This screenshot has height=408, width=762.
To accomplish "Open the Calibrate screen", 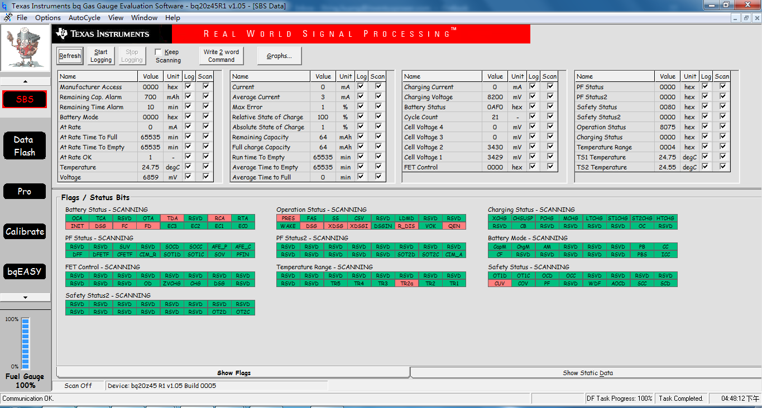I will (x=25, y=231).
